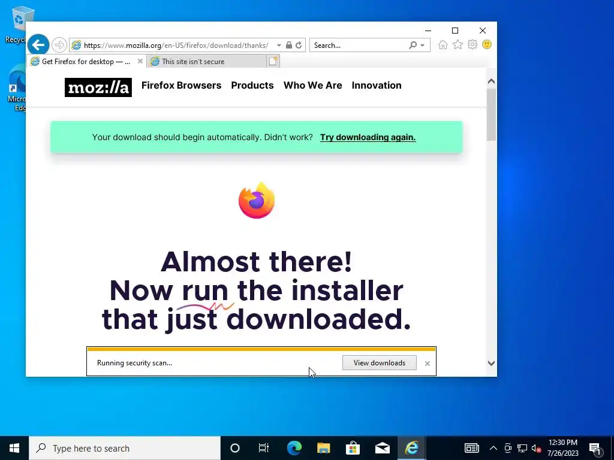
Task: Click the network tray icon
Action: click(x=522, y=448)
